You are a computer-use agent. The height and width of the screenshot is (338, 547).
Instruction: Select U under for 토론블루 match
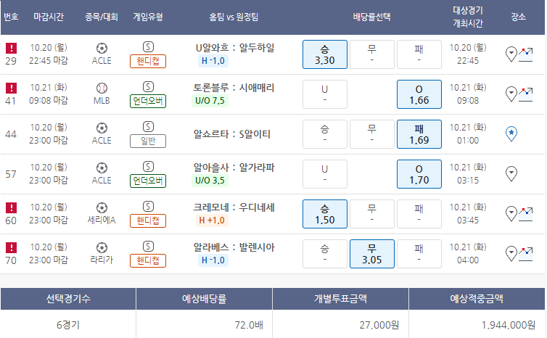click(325, 94)
